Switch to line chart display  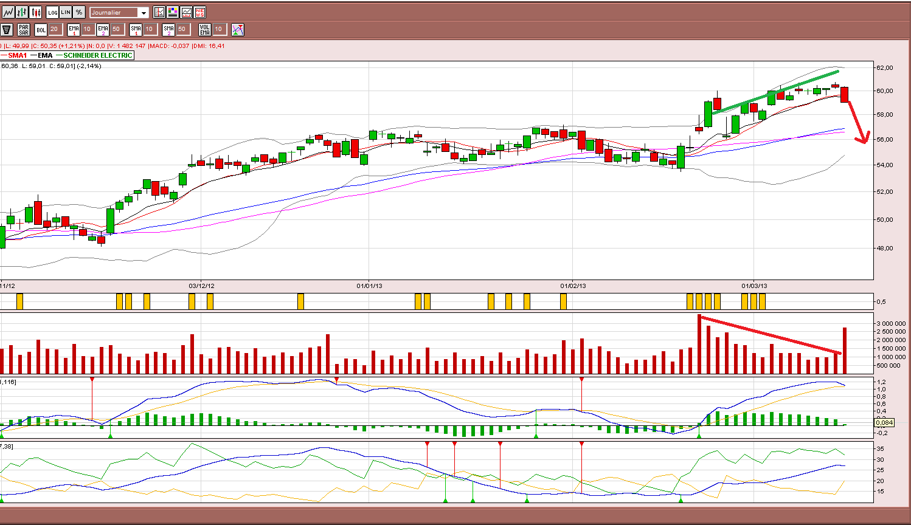pos(8,12)
